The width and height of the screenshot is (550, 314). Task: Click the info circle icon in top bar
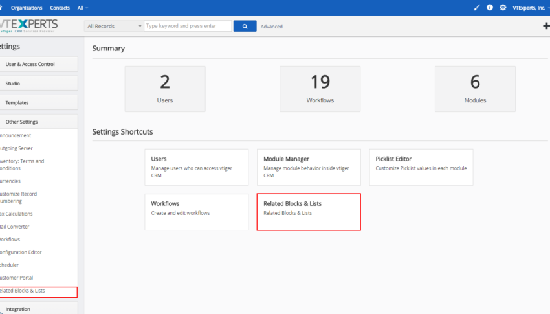tap(490, 7)
